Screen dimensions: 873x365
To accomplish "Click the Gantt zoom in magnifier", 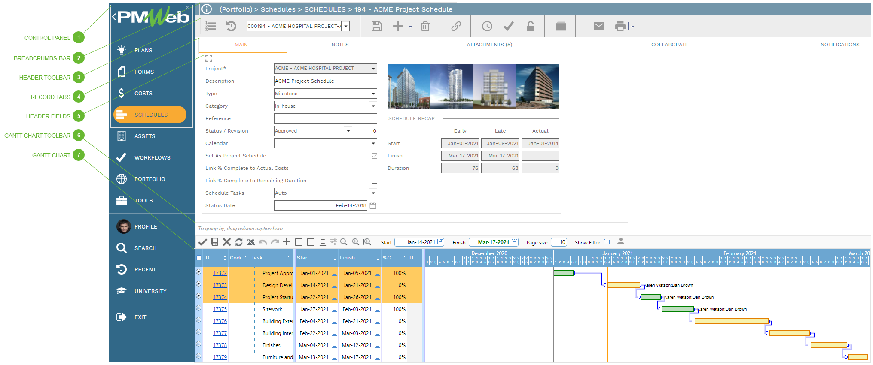I will pos(355,242).
